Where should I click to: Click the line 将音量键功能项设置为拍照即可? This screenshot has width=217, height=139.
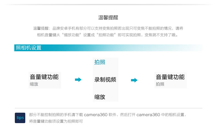[x=56, y=121]
